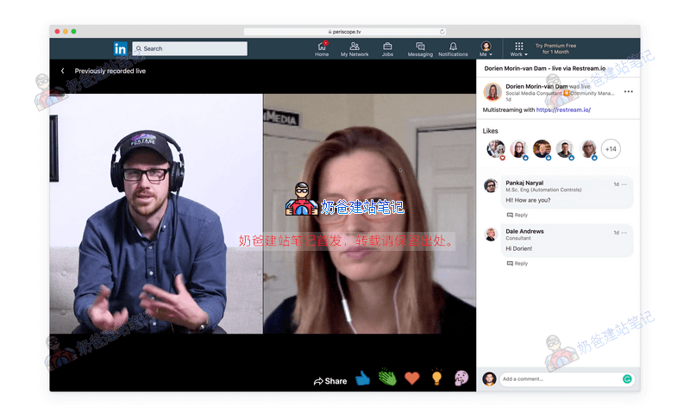Expand the Me profile dropdown
690x419 pixels.
[x=486, y=48]
